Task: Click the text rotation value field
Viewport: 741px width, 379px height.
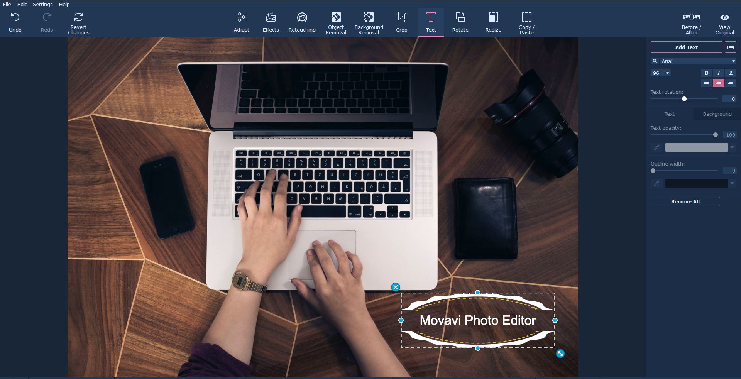Action: coord(729,99)
